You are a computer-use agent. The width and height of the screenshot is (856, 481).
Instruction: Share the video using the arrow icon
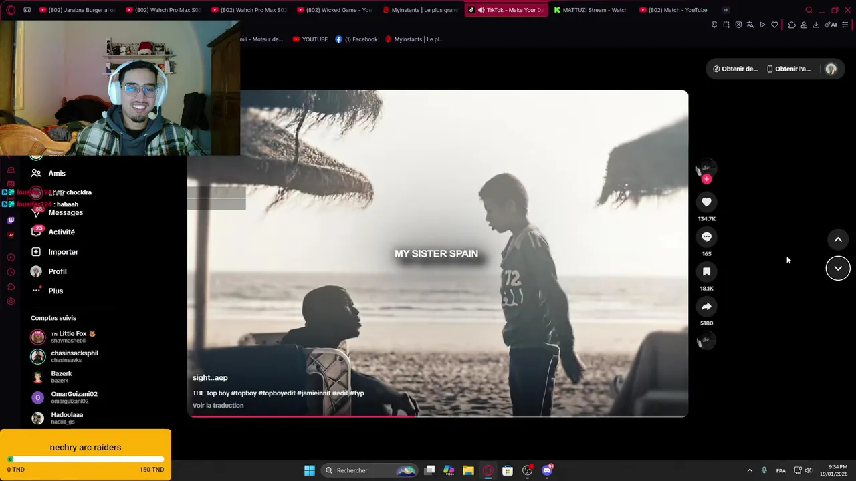(x=706, y=306)
